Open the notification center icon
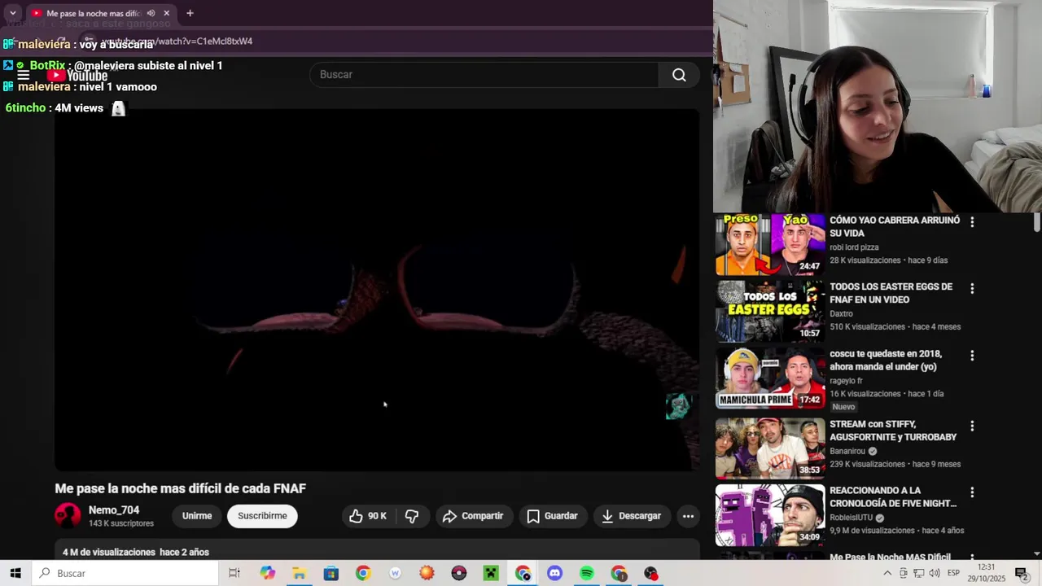This screenshot has width=1042, height=586. [1022, 573]
